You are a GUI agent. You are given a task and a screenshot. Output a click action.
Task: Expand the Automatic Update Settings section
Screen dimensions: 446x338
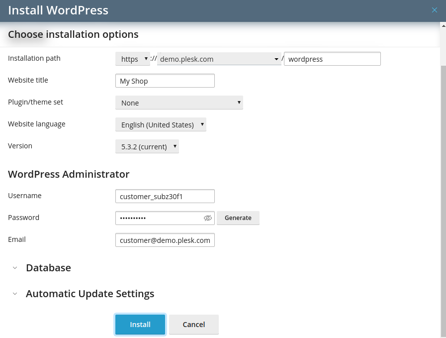pyautogui.click(x=90, y=294)
